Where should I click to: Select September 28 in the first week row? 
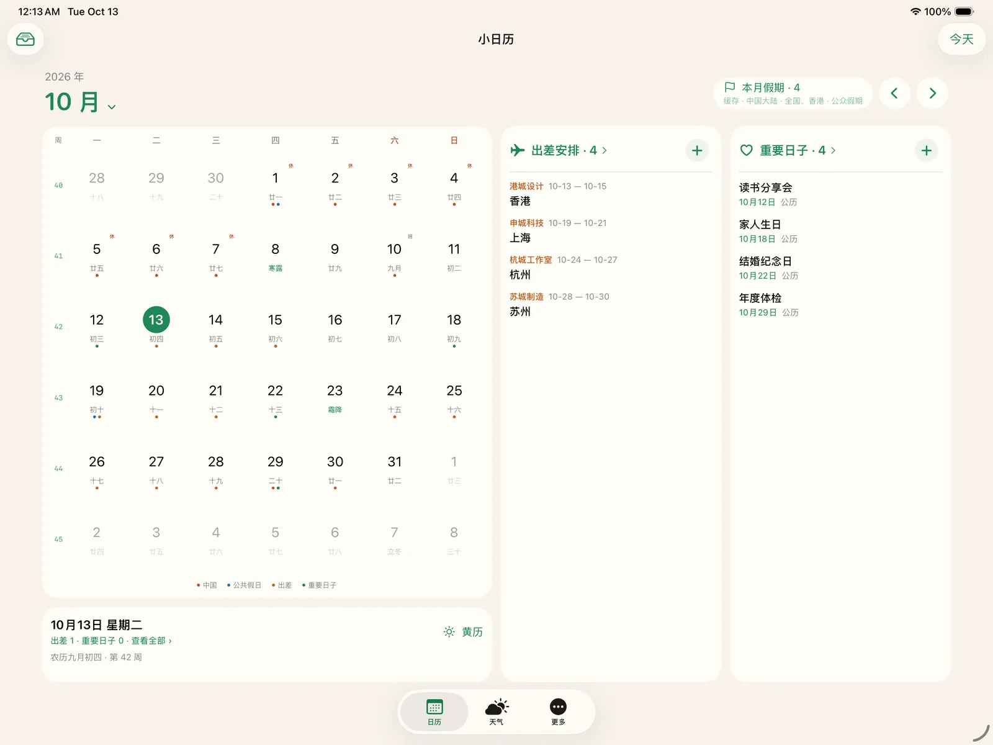[x=97, y=185]
